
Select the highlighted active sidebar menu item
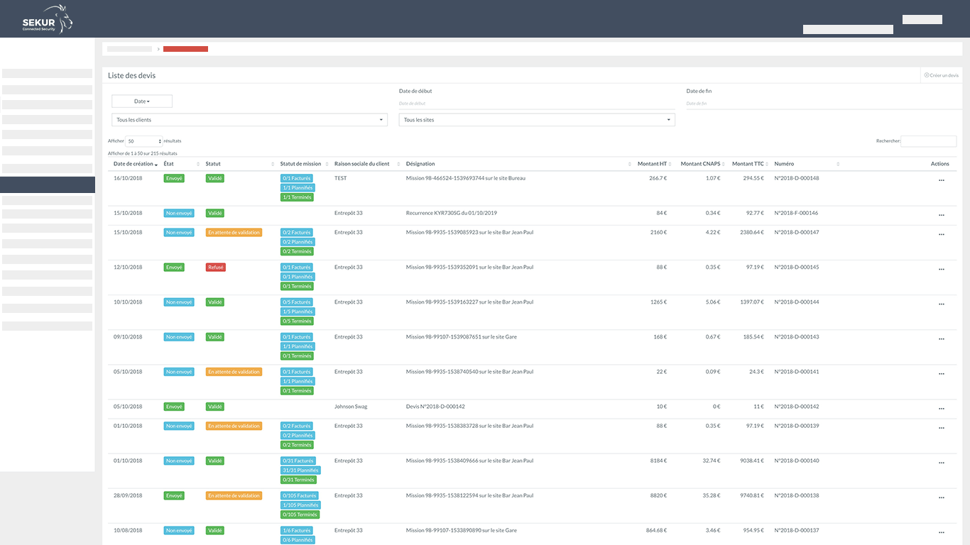point(47,185)
